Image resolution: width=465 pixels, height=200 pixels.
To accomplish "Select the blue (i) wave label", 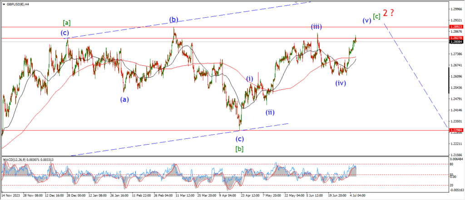I will point(249,78).
